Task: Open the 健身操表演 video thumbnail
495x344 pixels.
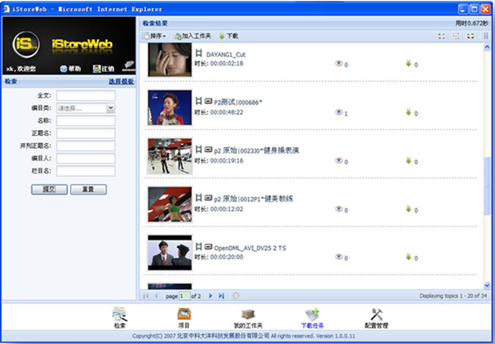Action: pos(170,156)
